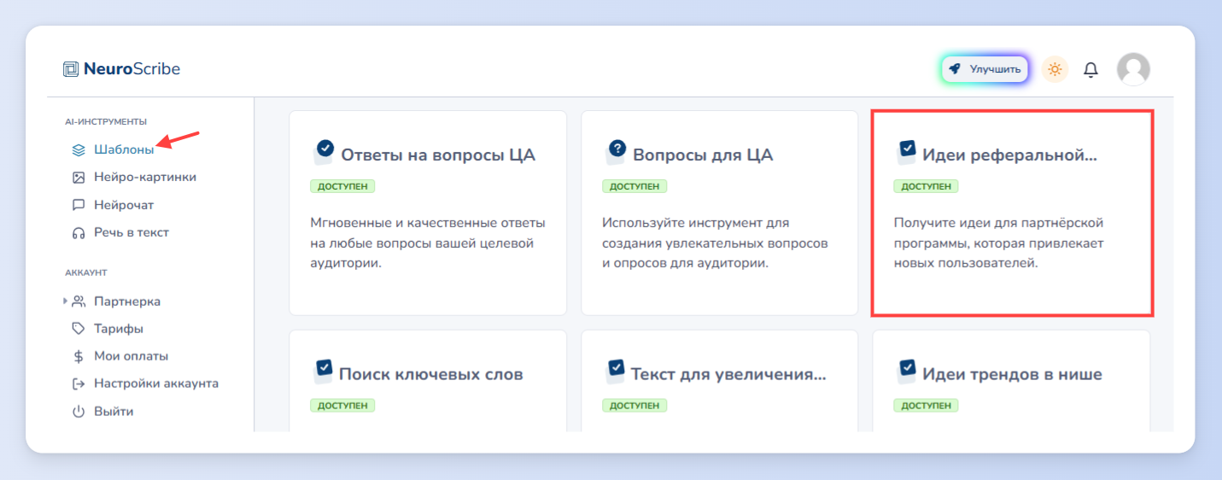Open the Ответы на вопросы ЦА template title
Image resolution: width=1222 pixels, height=480 pixels.
(x=438, y=155)
